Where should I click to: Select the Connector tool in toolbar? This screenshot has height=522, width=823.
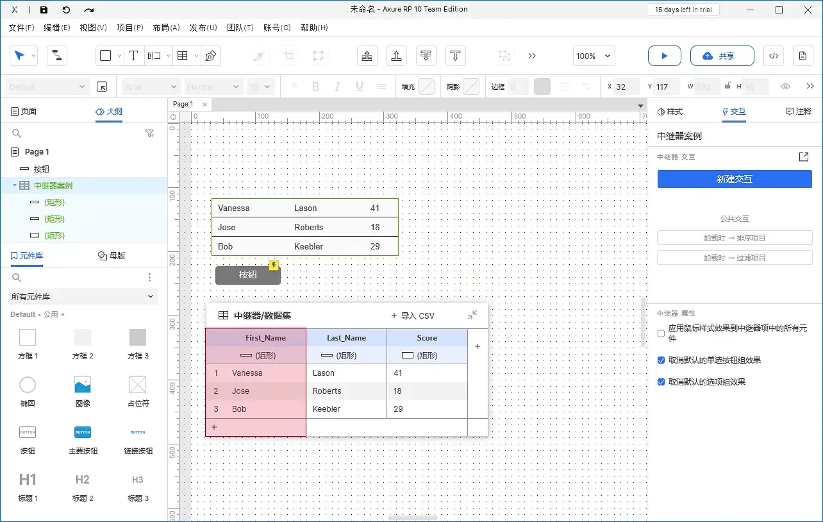pos(57,56)
